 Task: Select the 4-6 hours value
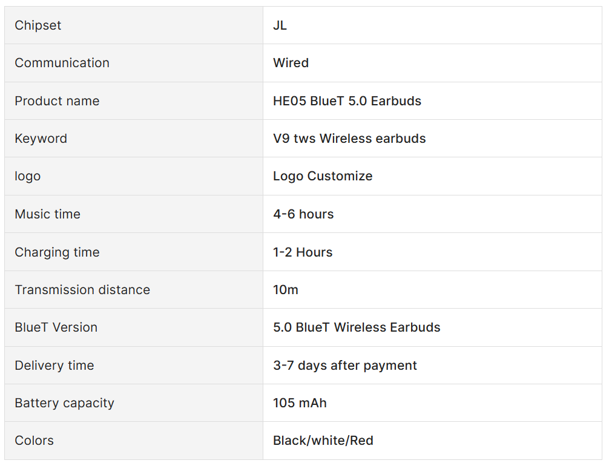pos(303,214)
